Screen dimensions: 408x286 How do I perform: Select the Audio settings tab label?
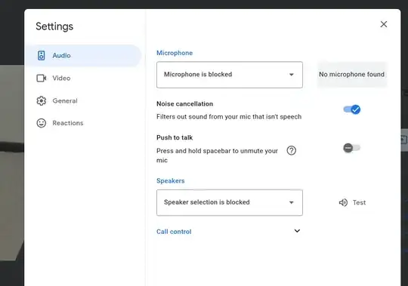[x=61, y=56]
